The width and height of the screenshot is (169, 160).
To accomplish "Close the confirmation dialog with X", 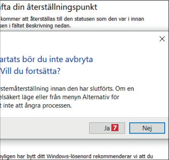I will 162,39.
